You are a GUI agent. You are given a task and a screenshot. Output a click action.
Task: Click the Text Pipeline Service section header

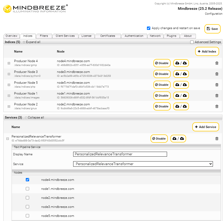pos(116,147)
